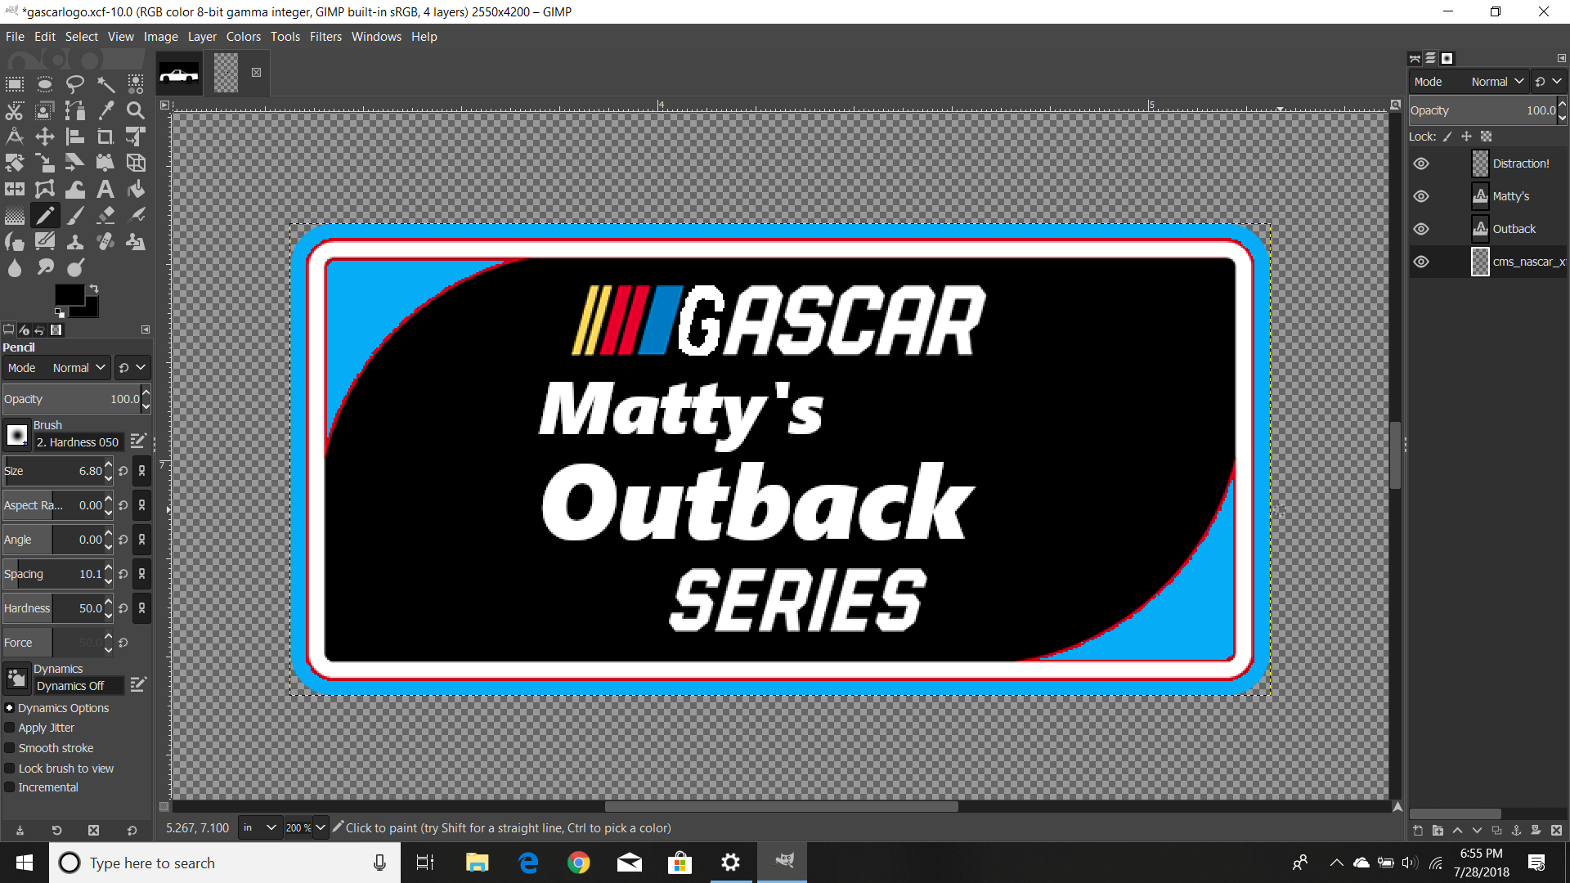This screenshot has height=883, width=1570.
Task: Select the Move tool
Action: click(x=45, y=137)
